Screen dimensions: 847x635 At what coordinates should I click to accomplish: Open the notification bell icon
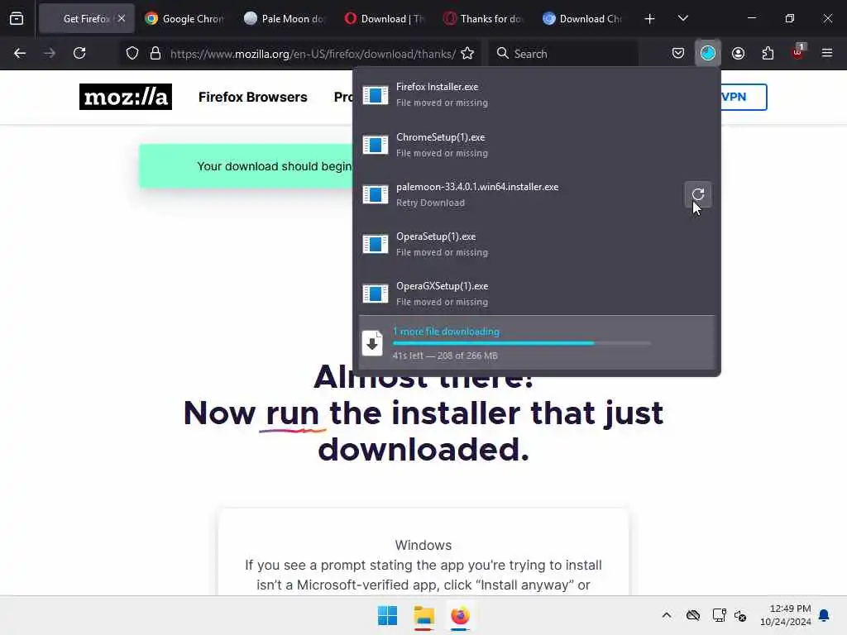[825, 615]
